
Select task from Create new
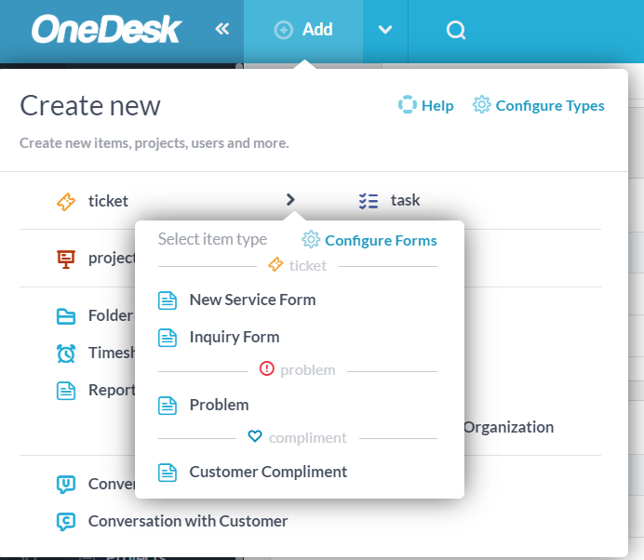click(405, 201)
